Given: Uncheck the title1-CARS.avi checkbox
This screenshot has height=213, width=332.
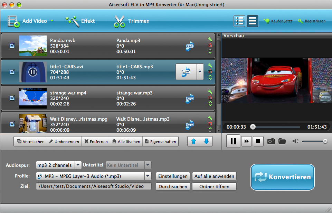Looking at the screenshot, I should (12, 72).
